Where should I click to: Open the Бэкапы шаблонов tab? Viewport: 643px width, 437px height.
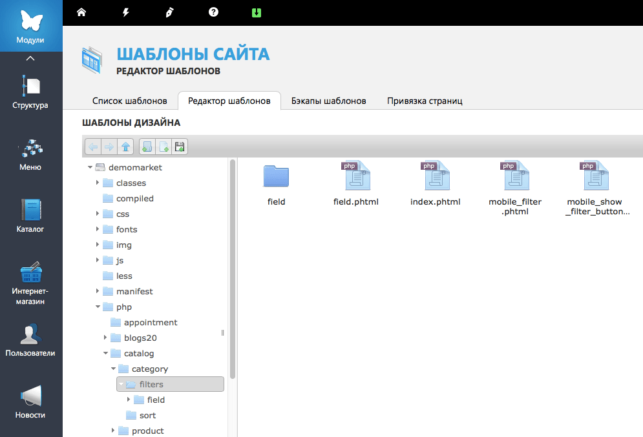click(329, 101)
